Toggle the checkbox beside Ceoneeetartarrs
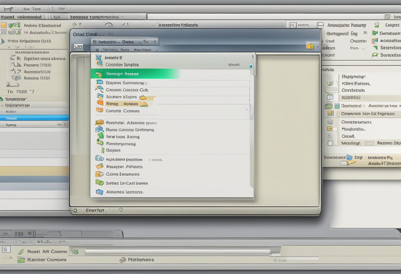 tap(329, 122)
